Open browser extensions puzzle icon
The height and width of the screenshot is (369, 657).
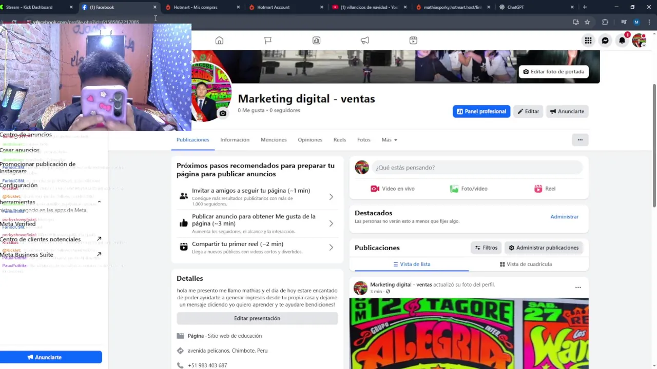point(605,22)
